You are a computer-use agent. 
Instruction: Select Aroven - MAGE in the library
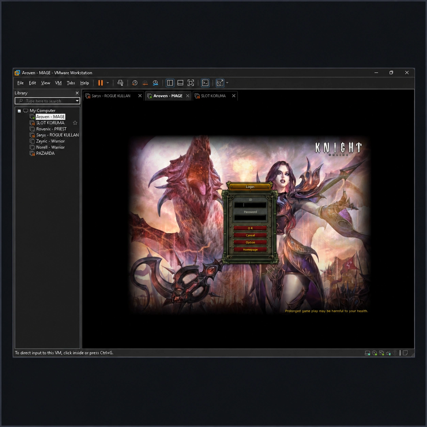(x=50, y=117)
